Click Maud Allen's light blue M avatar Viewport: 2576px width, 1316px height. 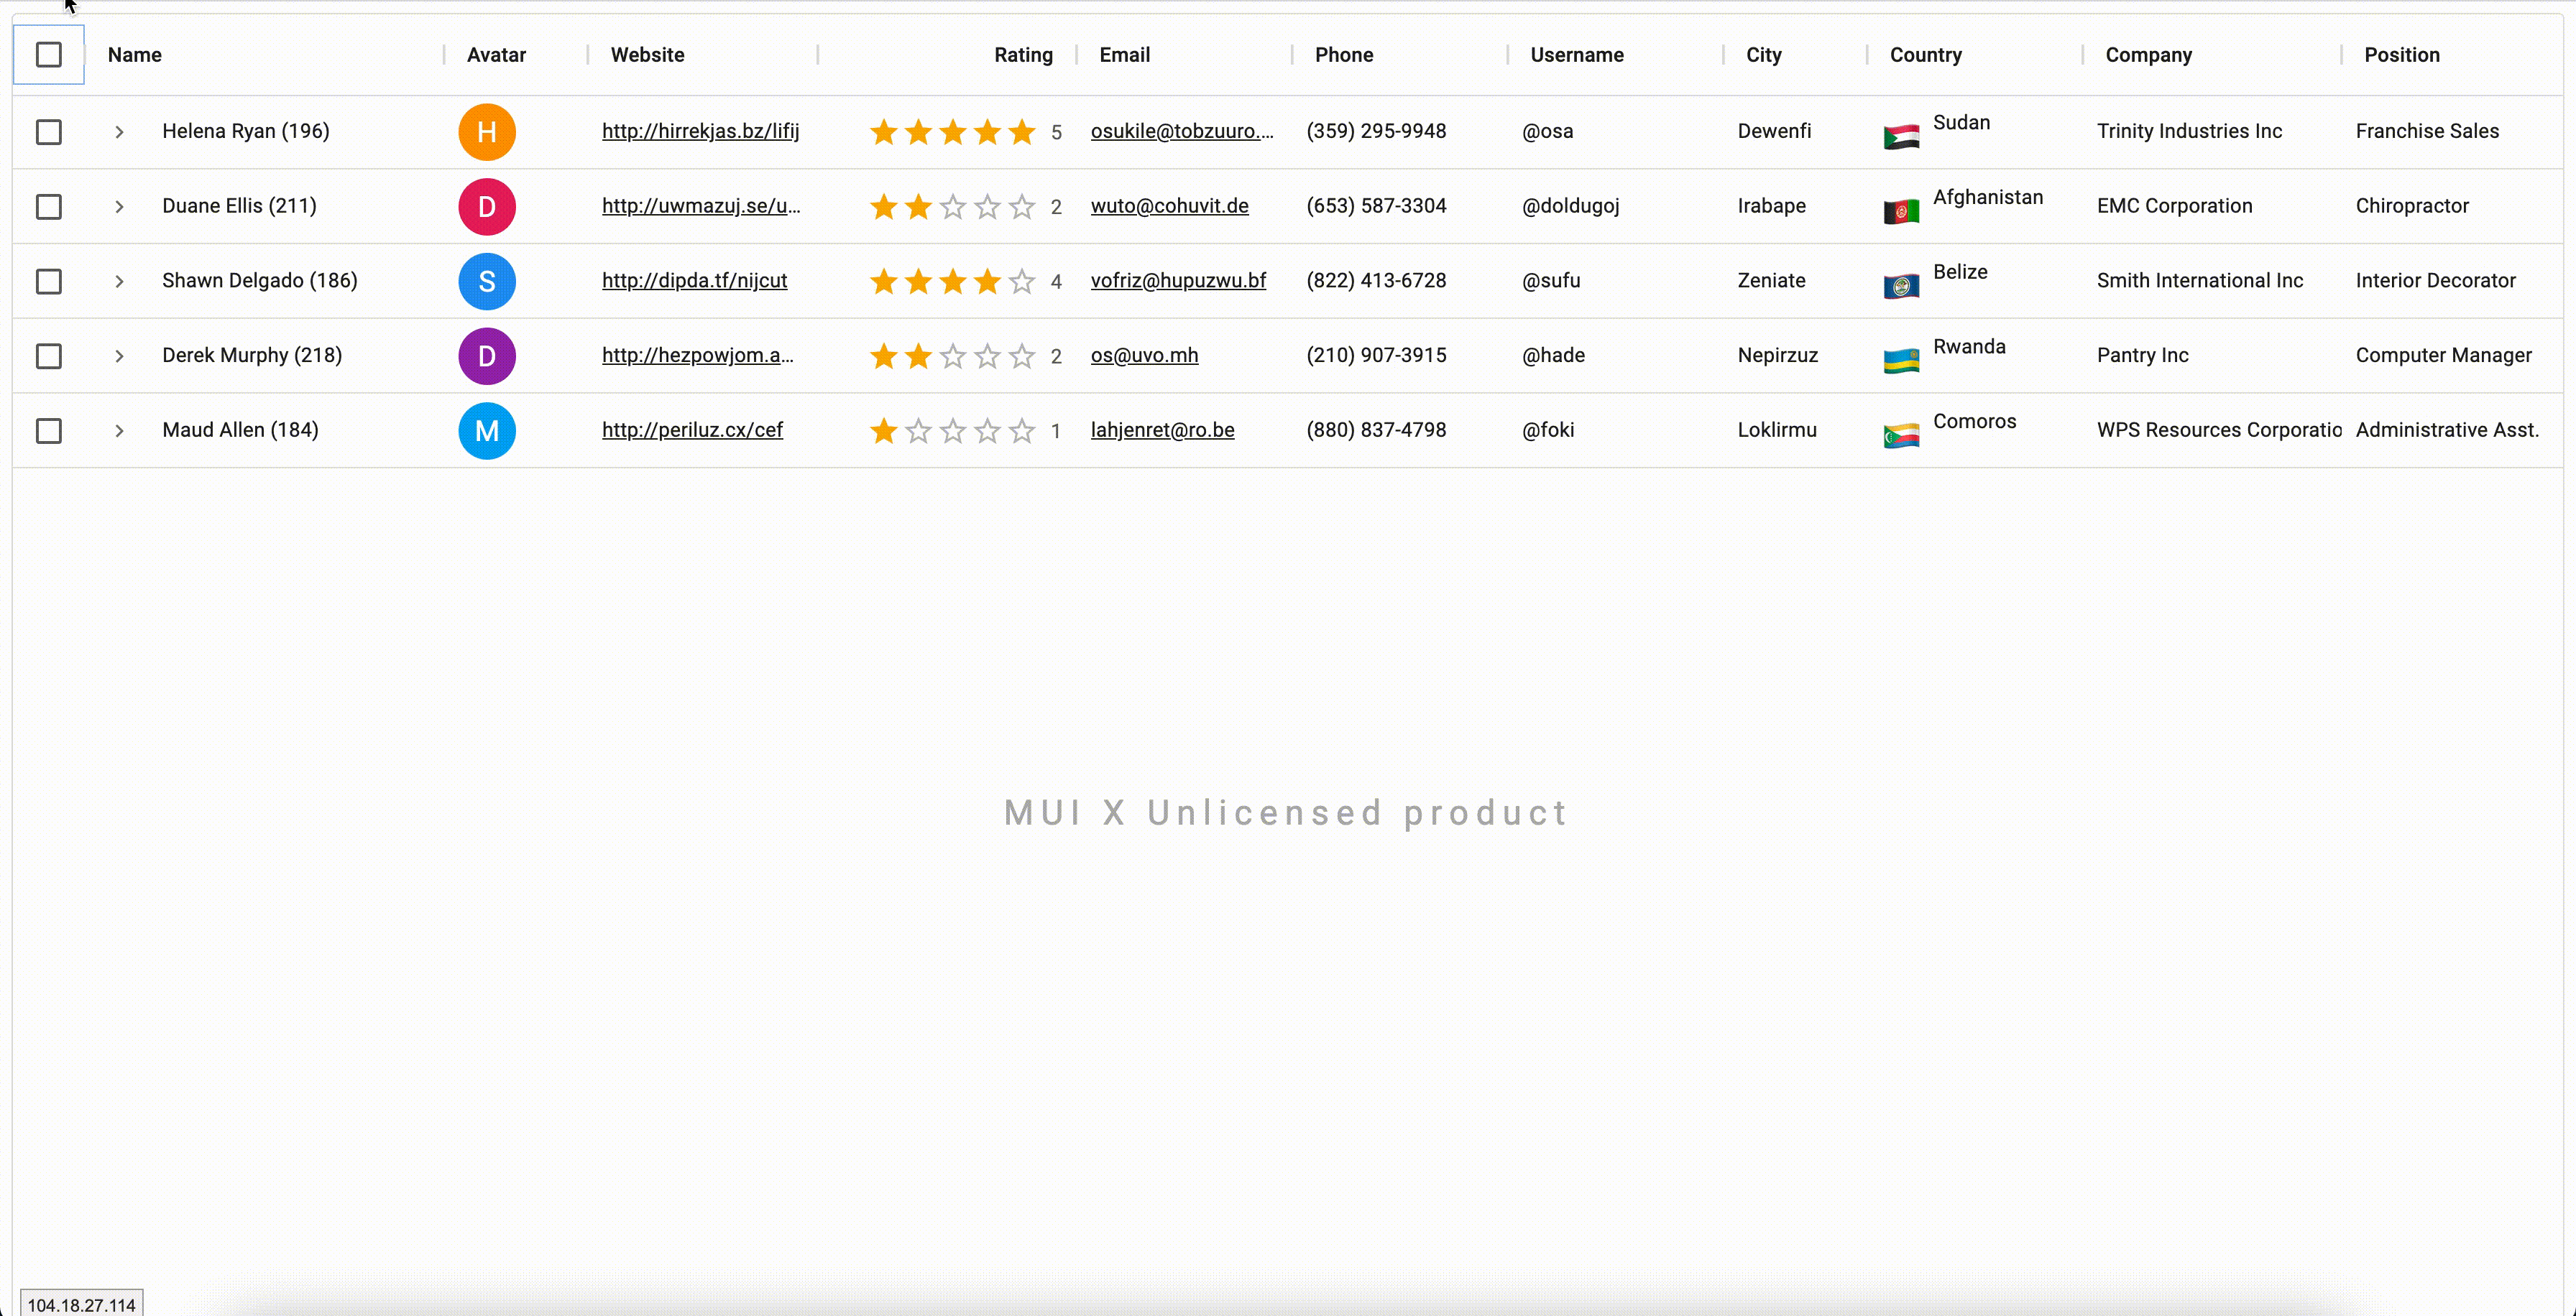tap(486, 431)
